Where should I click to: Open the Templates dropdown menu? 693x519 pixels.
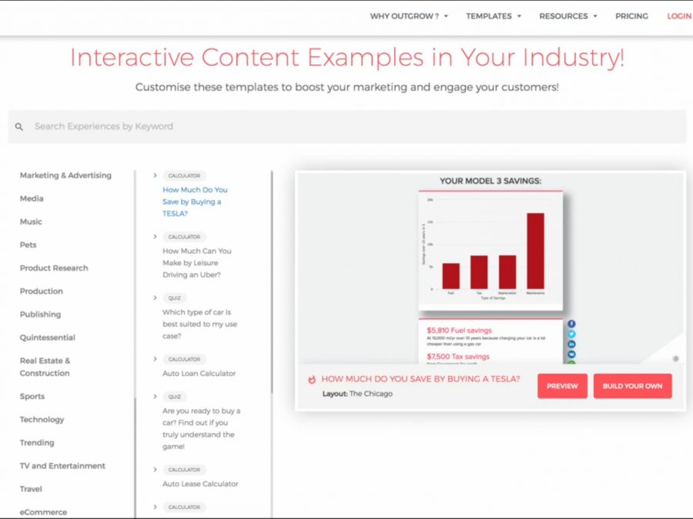click(x=493, y=16)
